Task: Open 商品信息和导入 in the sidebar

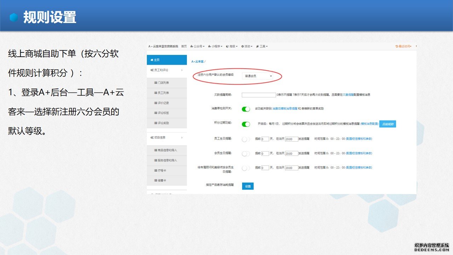Action: [167, 150]
